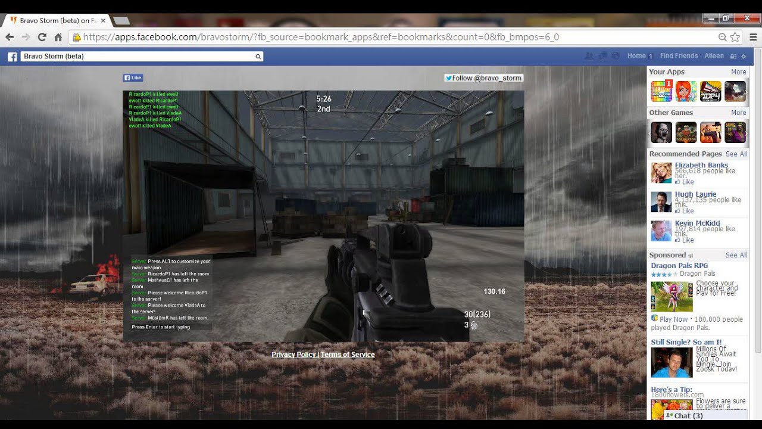
Task: Like Bravo Storm using the Facebook Like button
Action: coord(133,77)
